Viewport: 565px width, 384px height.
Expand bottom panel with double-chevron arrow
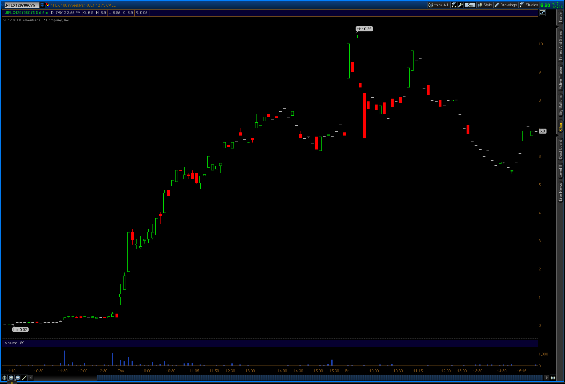12,383
